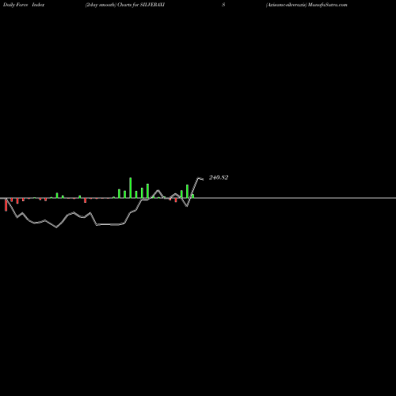This screenshot has width=396, height=396.
Task: Click the 'Daily Force Index' title text
Action: [x=24, y=5]
